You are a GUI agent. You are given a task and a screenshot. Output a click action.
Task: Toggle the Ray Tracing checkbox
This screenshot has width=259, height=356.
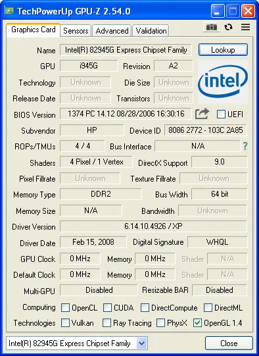pos(106,323)
